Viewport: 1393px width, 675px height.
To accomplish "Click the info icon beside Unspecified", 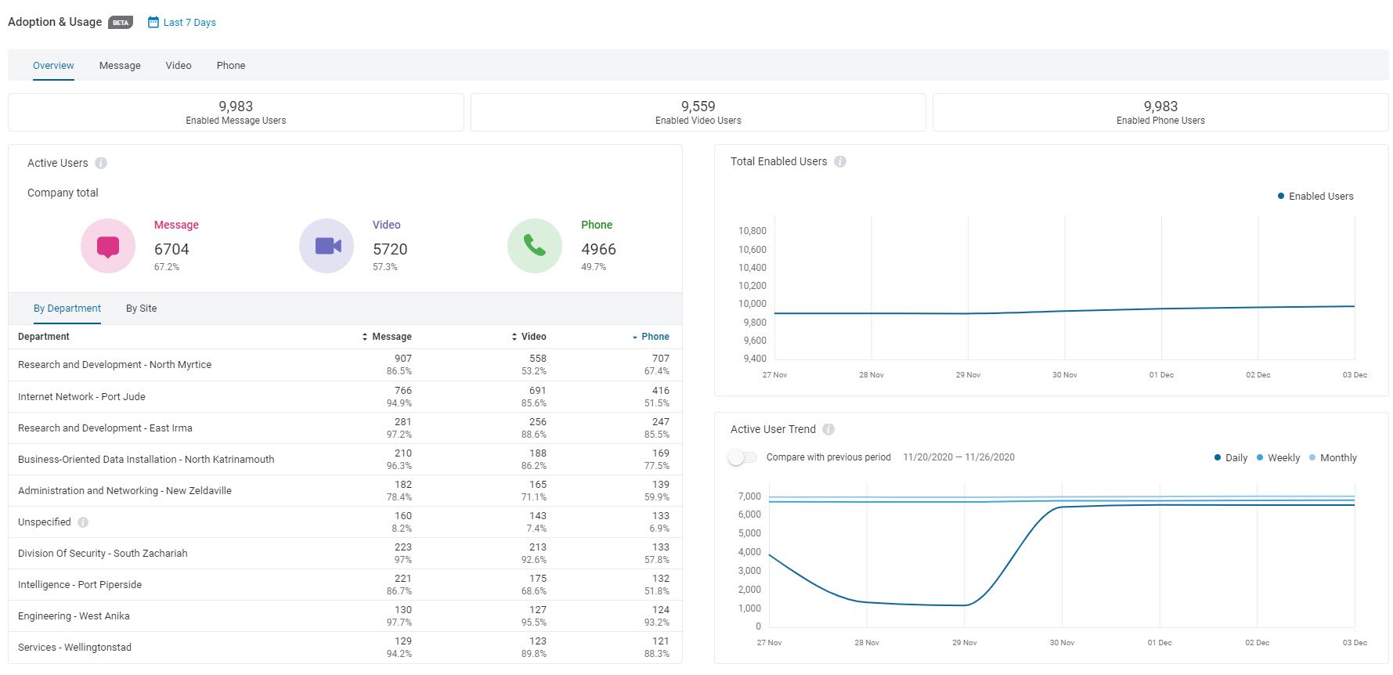I will click(x=83, y=522).
